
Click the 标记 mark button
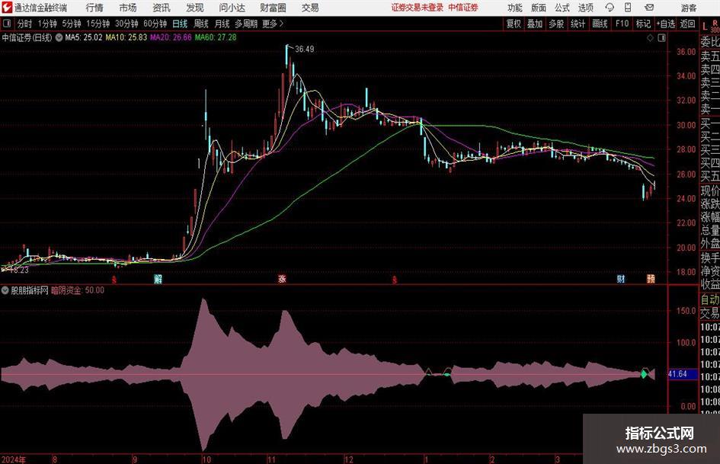(643, 24)
